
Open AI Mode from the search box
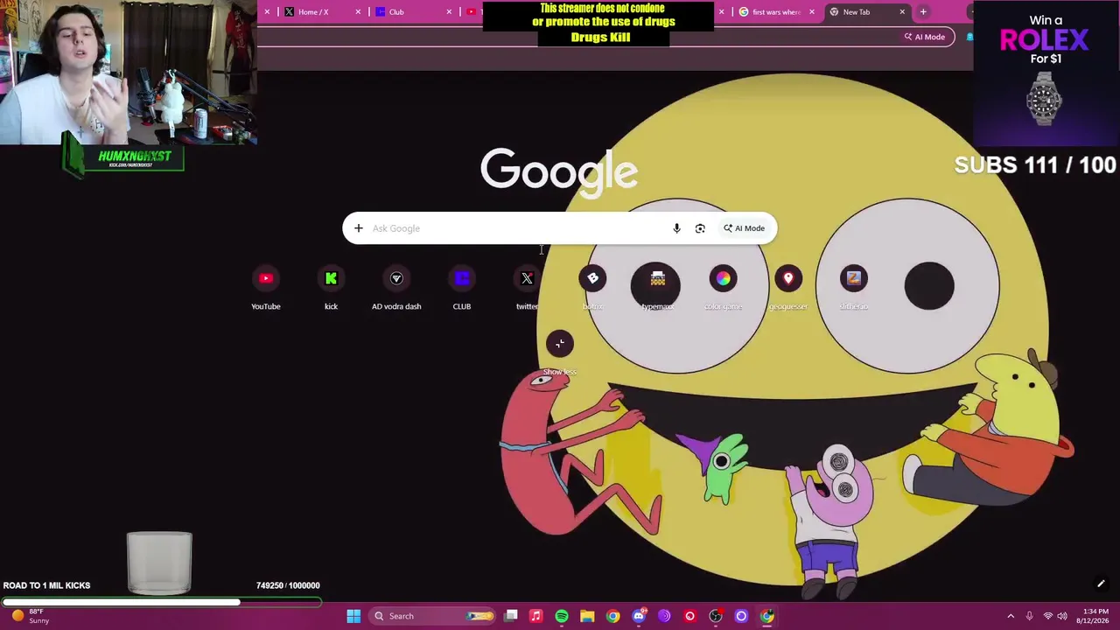point(744,228)
